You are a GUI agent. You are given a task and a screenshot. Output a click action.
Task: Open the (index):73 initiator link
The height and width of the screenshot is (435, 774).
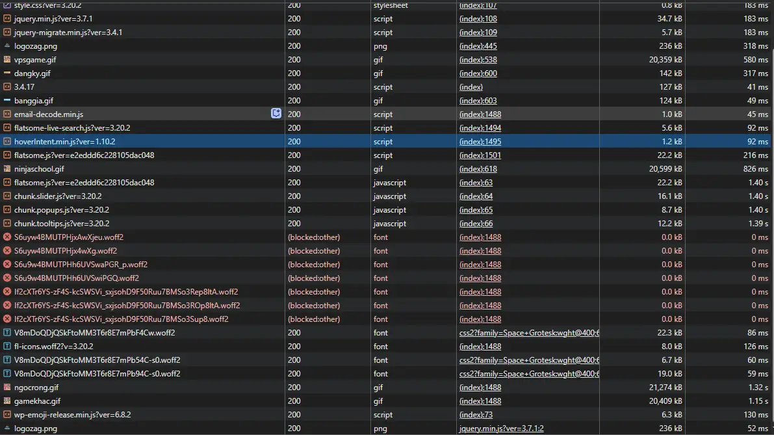pos(476,415)
